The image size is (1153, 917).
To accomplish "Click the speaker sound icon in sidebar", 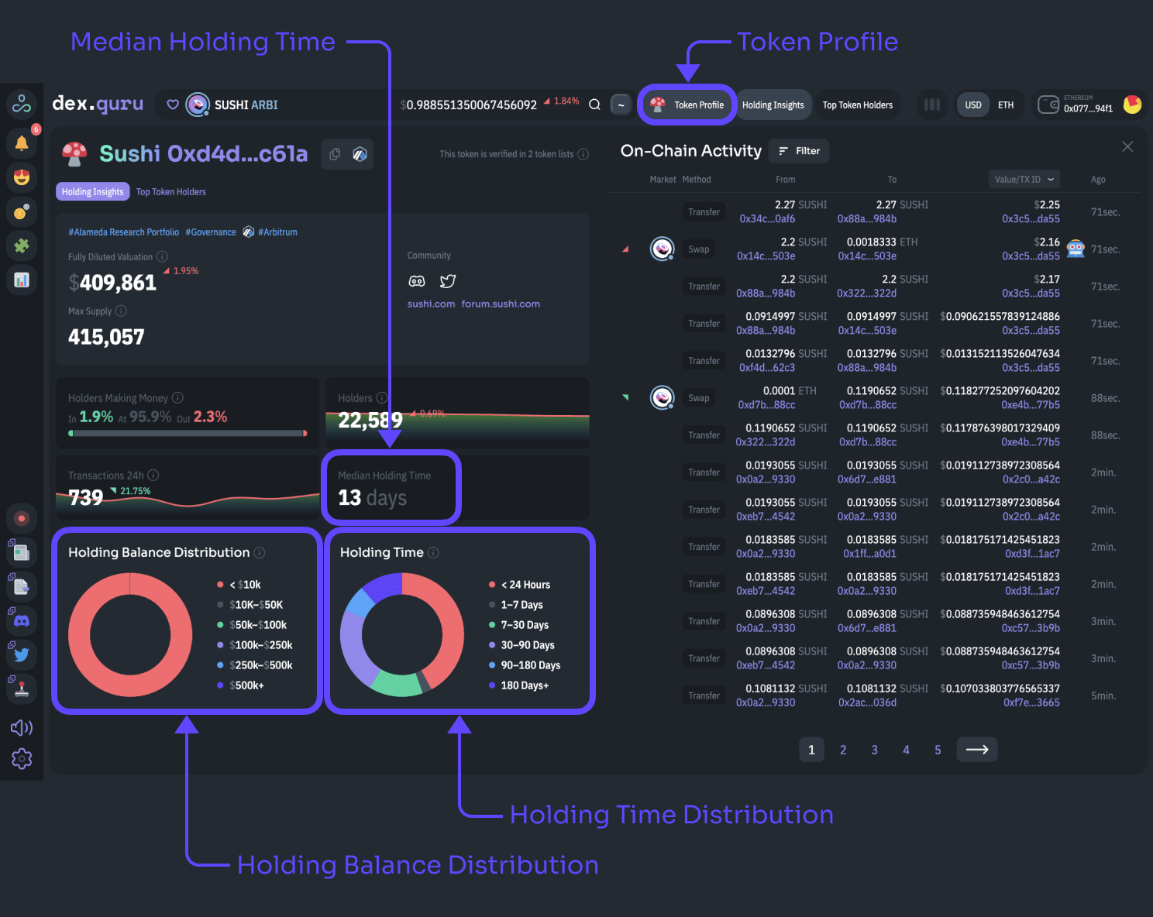I will (22, 727).
